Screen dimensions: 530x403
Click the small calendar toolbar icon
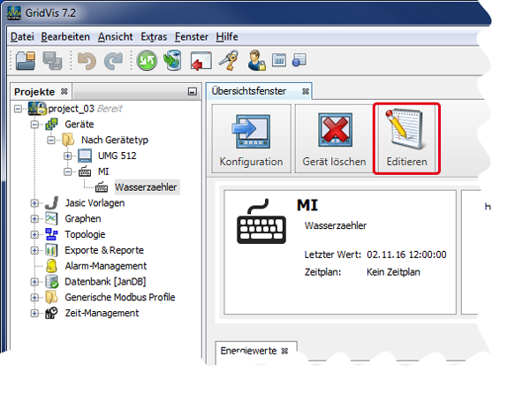279,60
